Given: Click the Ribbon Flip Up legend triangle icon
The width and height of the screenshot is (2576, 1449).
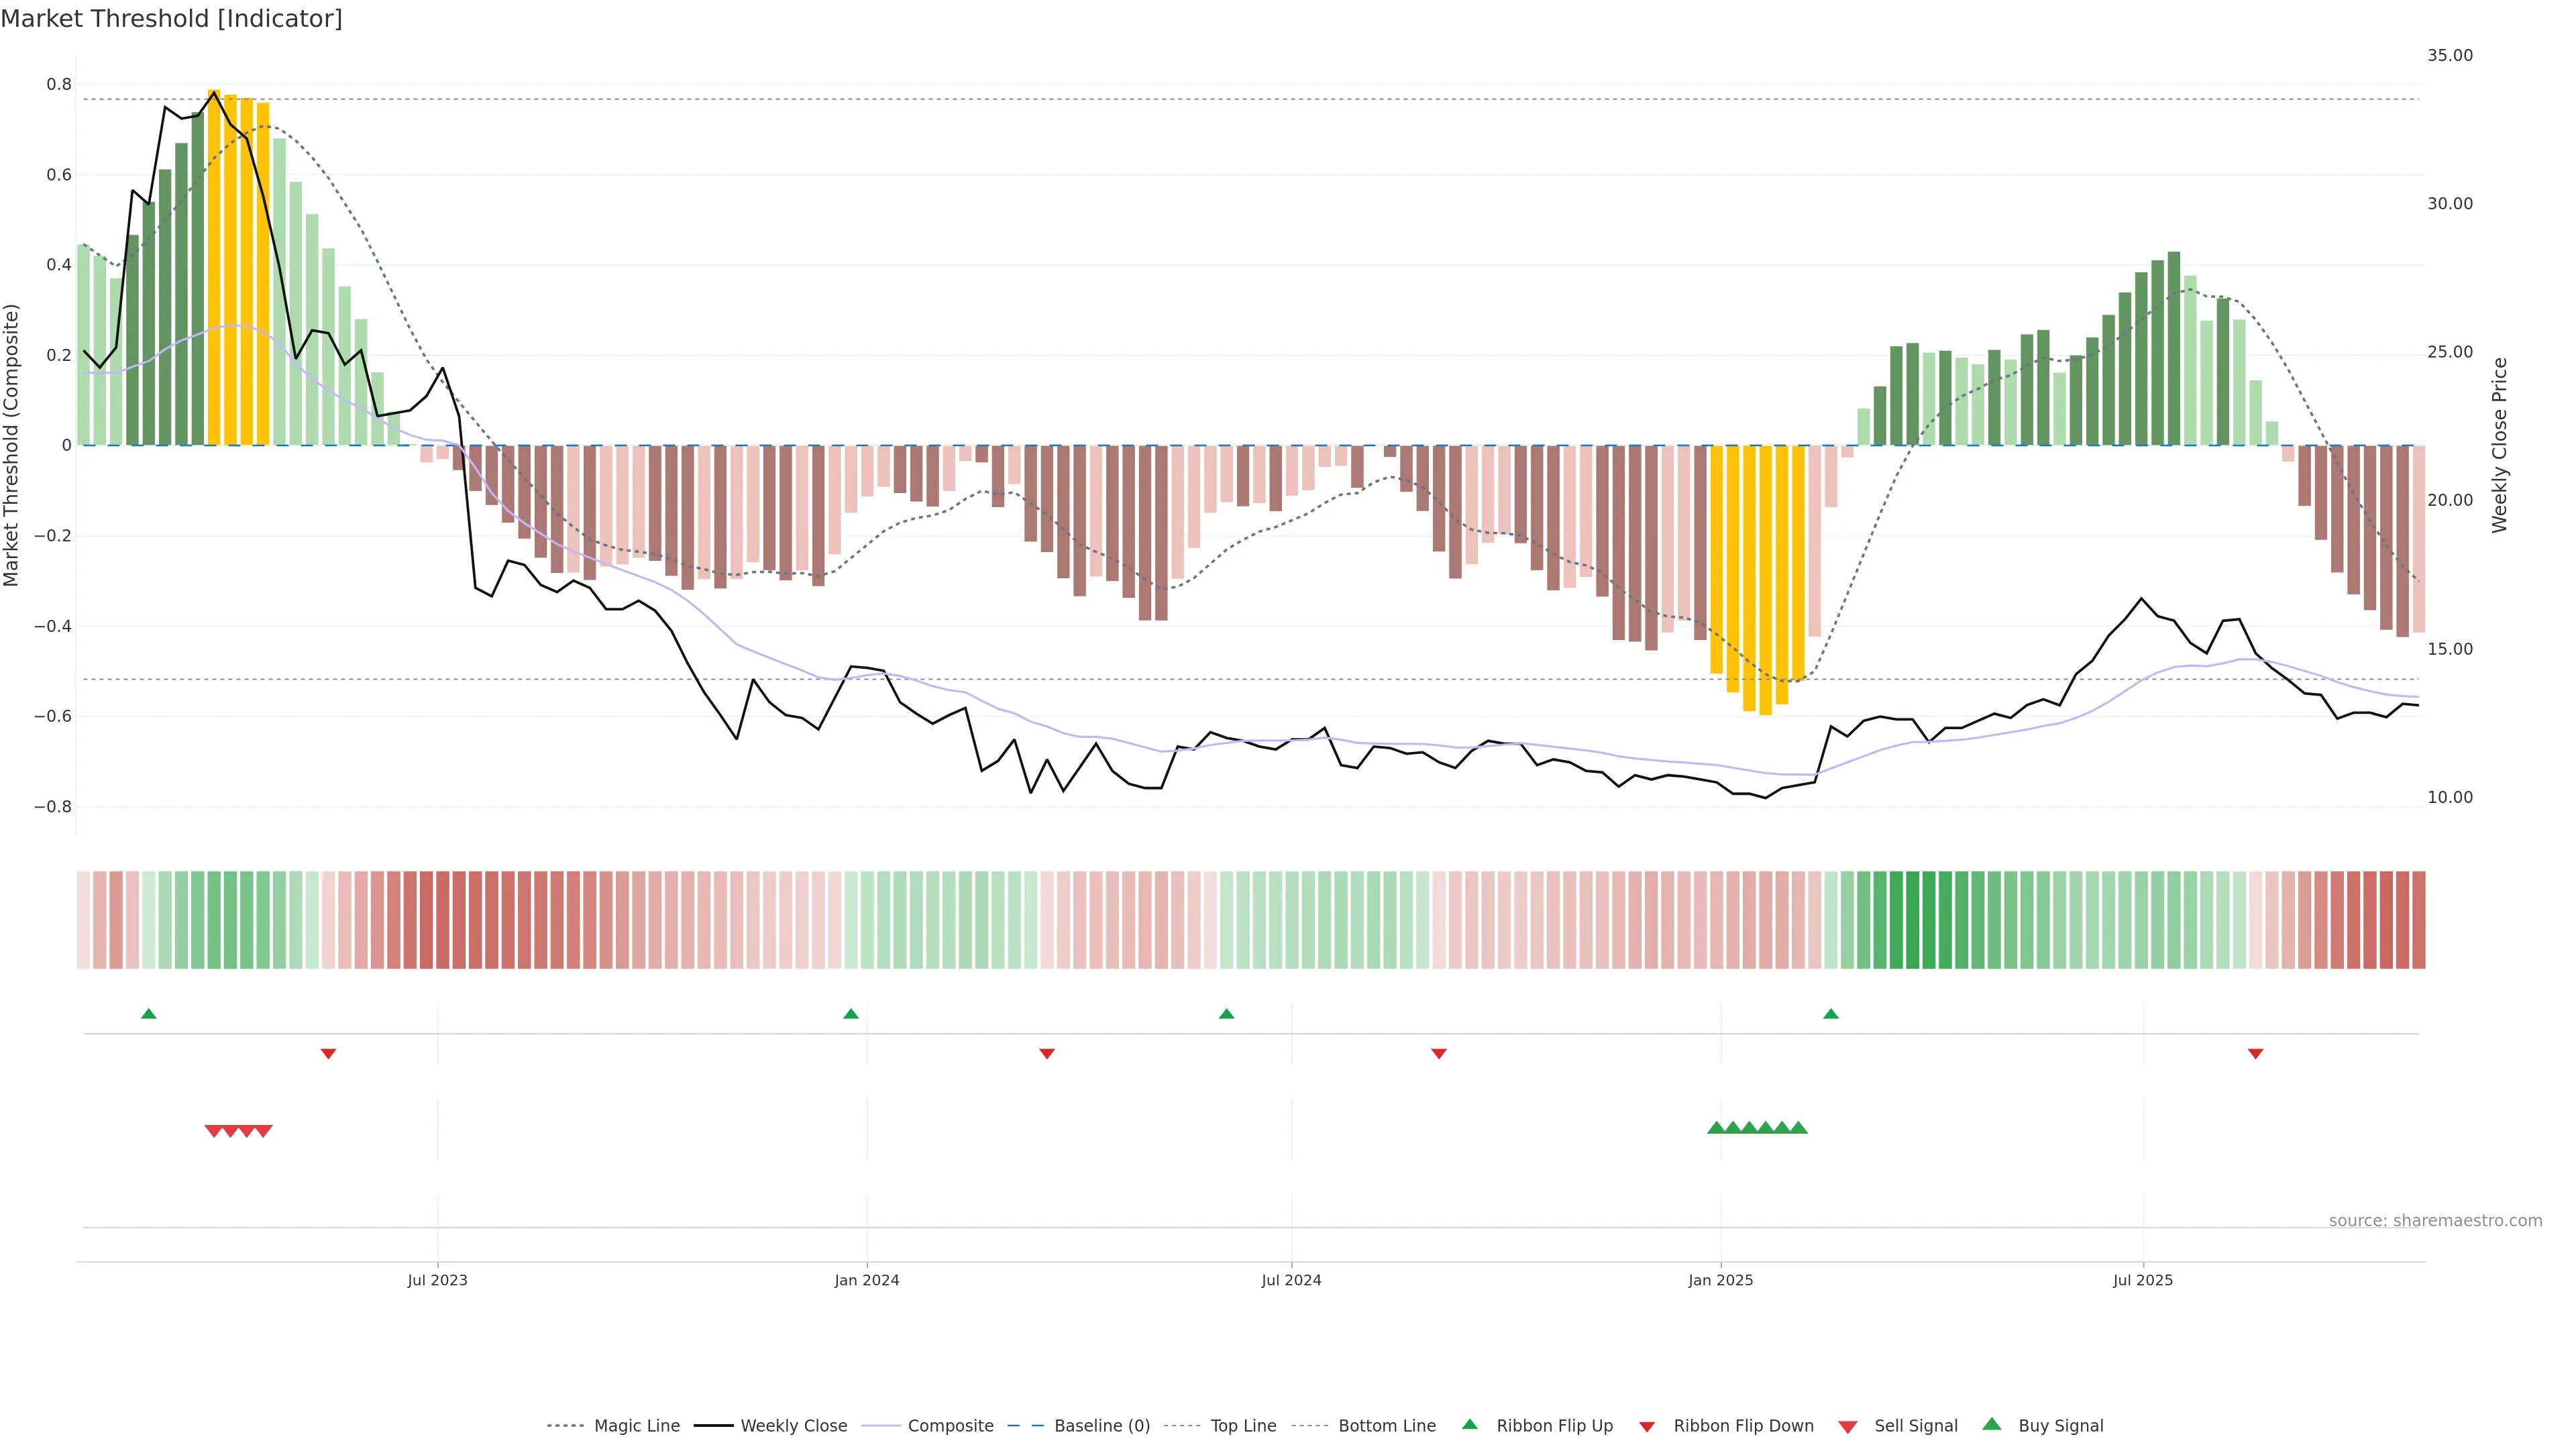Looking at the screenshot, I should (x=1469, y=1424).
